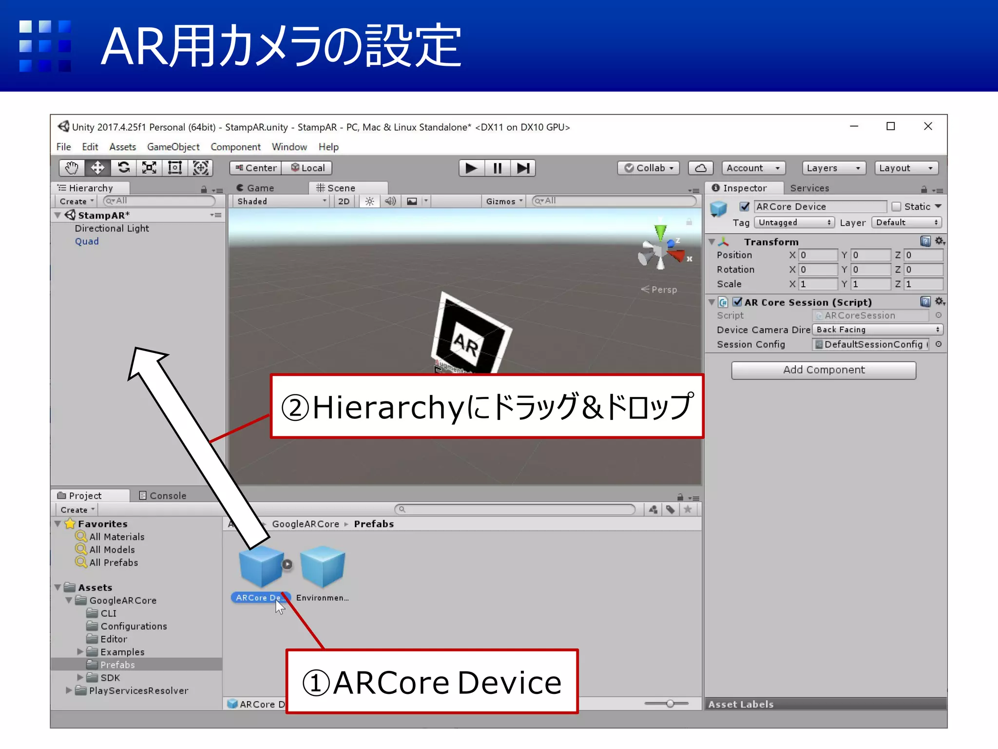Open Hierarchy Create button
Image resolution: width=998 pixels, height=749 pixels.
[76, 201]
